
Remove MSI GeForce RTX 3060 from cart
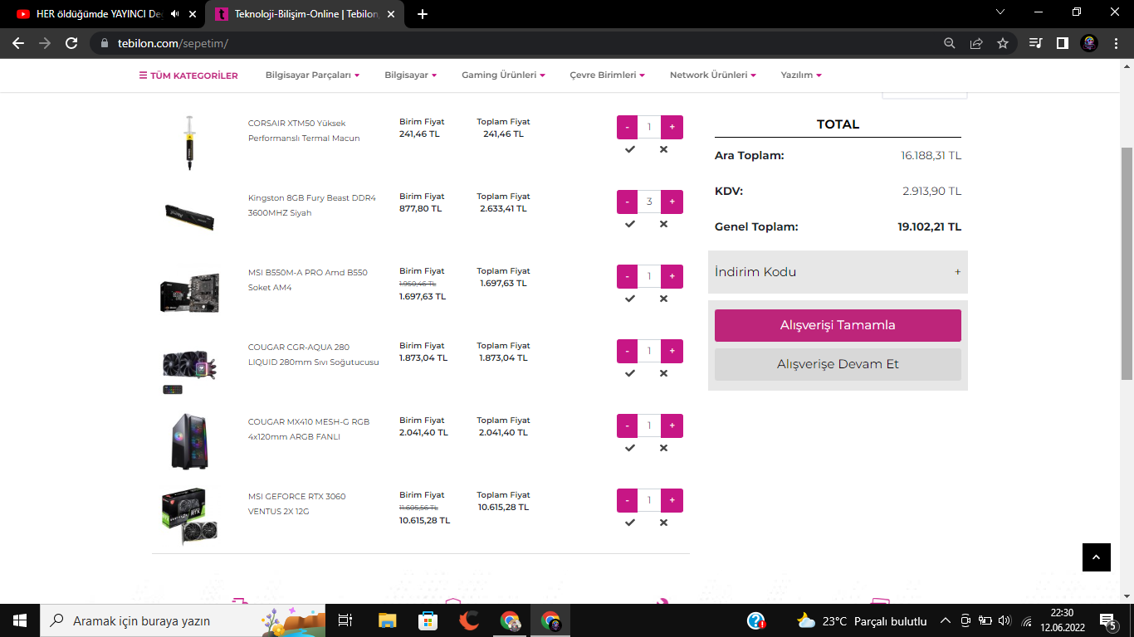click(x=663, y=523)
